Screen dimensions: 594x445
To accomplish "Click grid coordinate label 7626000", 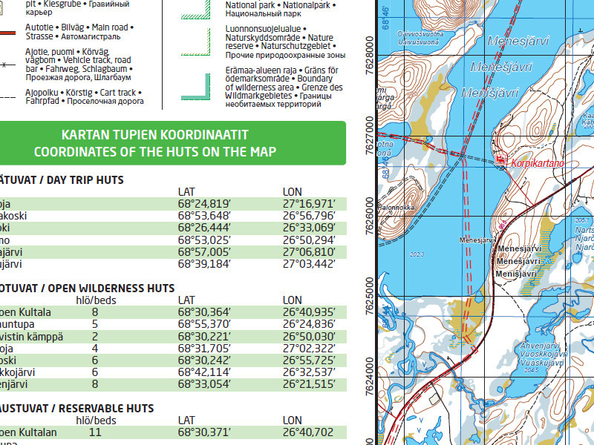I will pyautogui.click(x=370, y=216).
